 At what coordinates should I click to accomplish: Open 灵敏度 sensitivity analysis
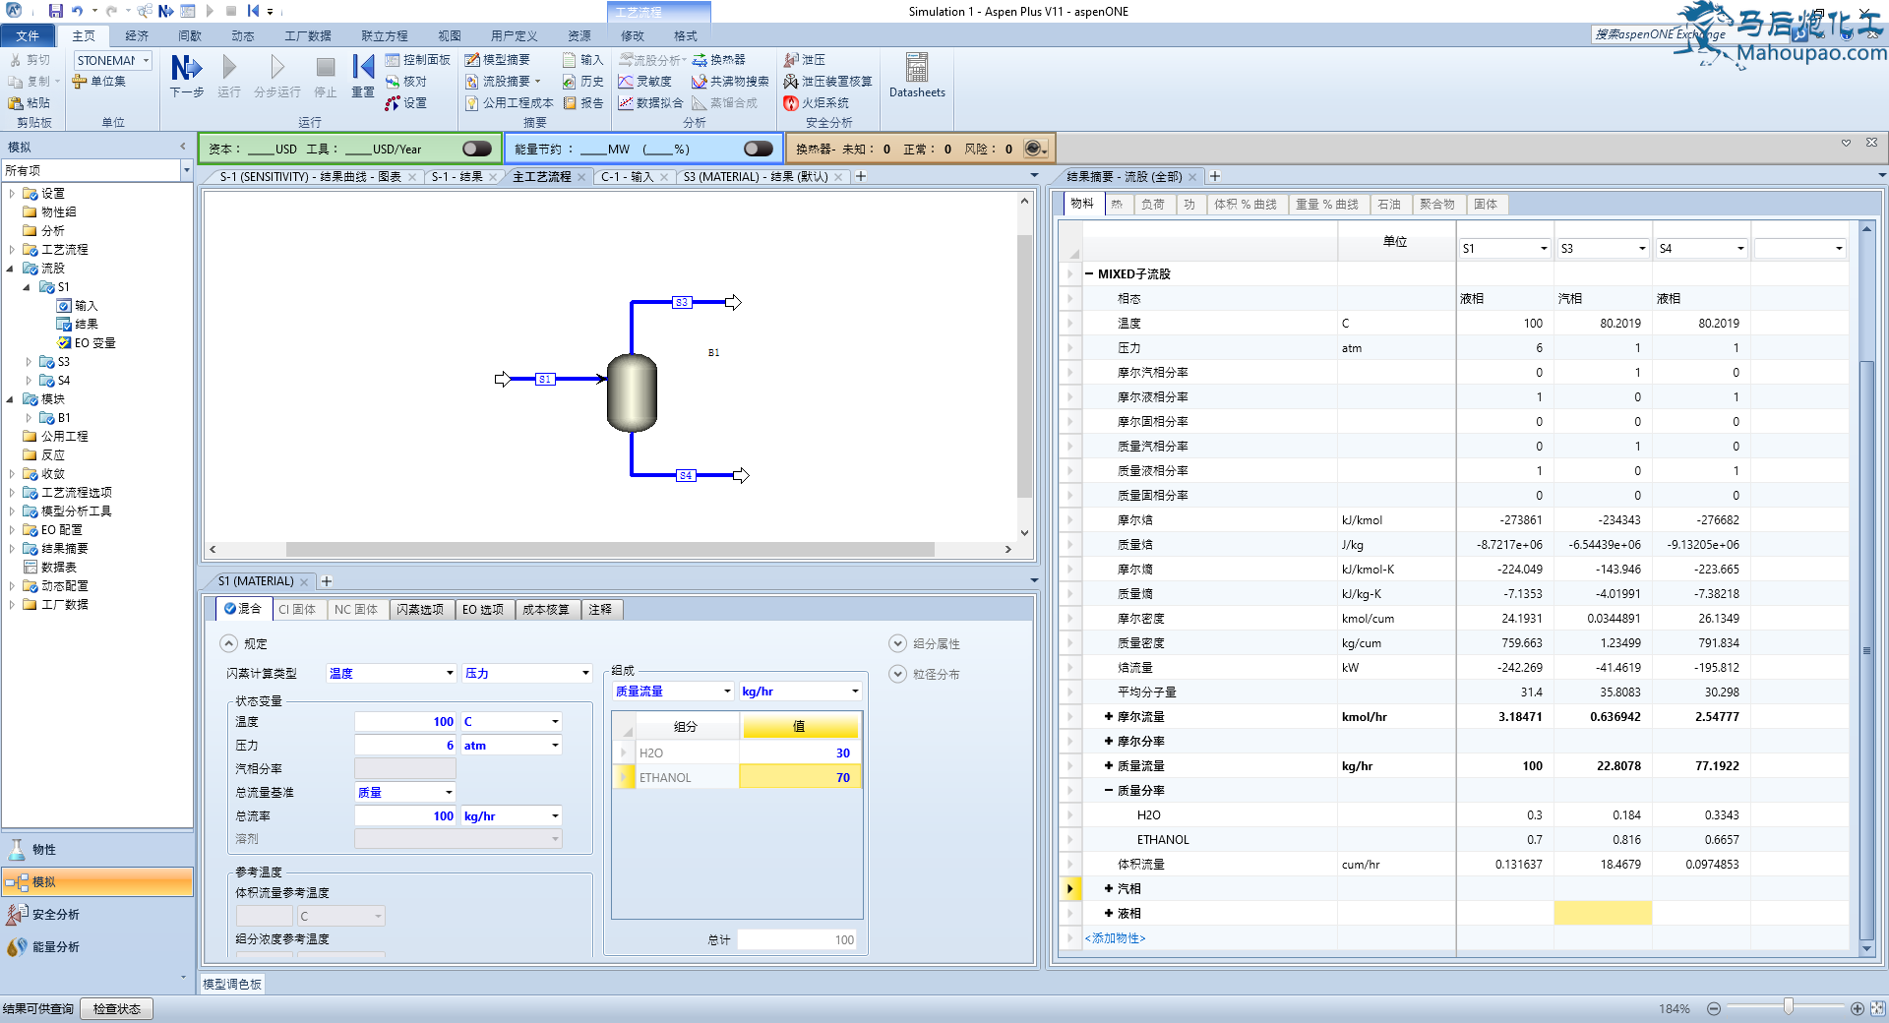click(645, 82)
